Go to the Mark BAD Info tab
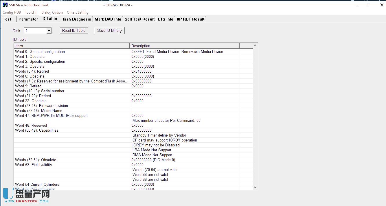The image size is (386, 206). 108,19
